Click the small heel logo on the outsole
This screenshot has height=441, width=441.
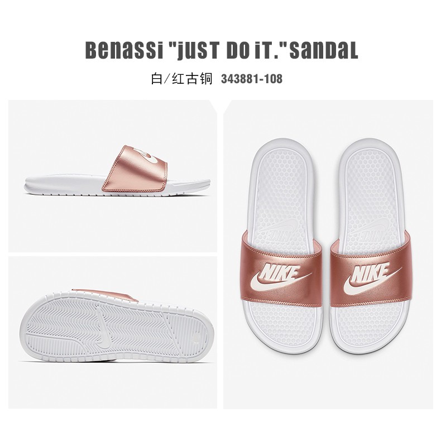click(x=196, y=337)
